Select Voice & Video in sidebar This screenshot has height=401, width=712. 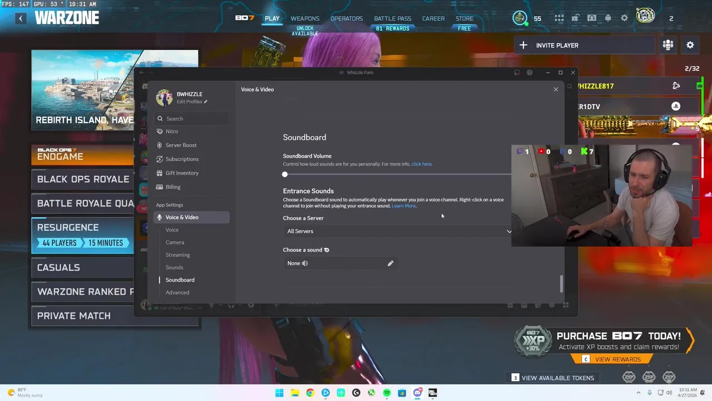tap(191, 217)
